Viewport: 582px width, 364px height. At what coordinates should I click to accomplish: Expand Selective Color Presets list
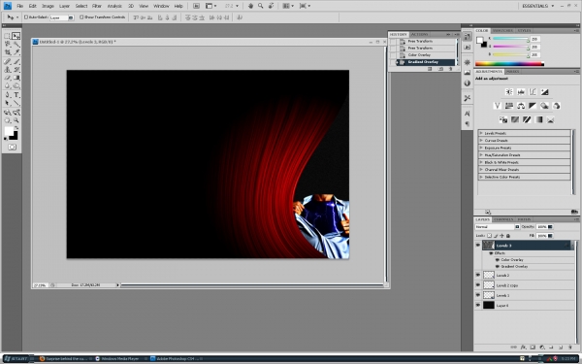pos(481,177)
